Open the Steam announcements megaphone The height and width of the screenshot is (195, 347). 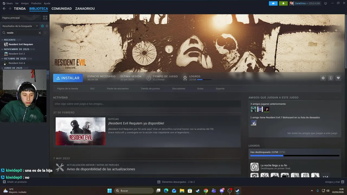[273, 3]
